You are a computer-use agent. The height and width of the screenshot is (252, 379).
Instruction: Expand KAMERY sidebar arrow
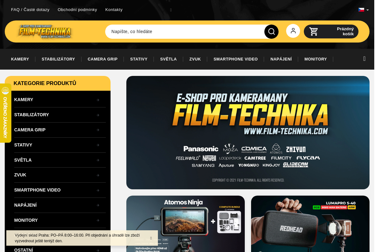click(98, 100)
